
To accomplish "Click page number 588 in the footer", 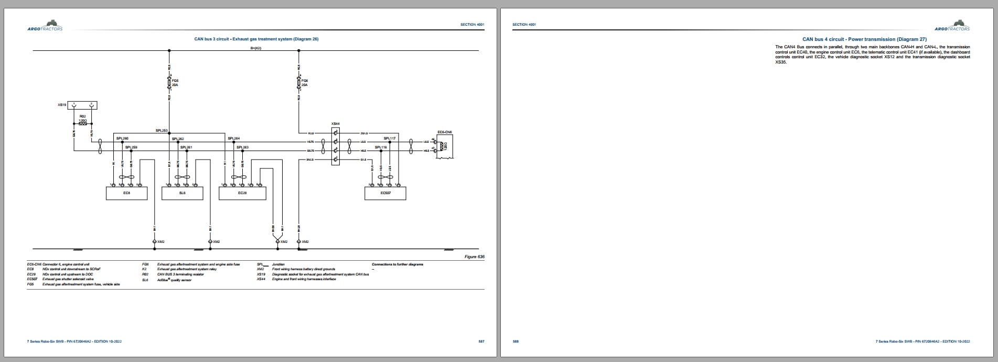I will coord(516,342).
